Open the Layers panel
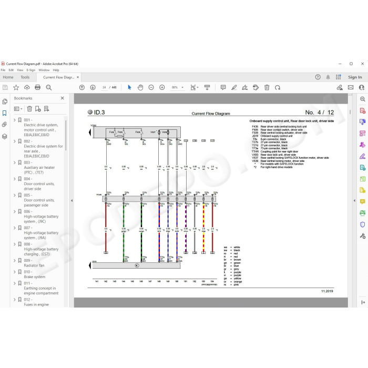 (4, 136)
